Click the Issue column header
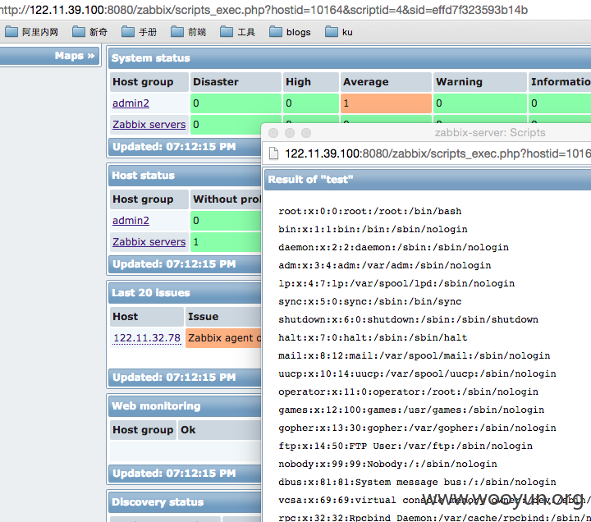This screenshot has height=522, width=591. (x=223, y=317)
